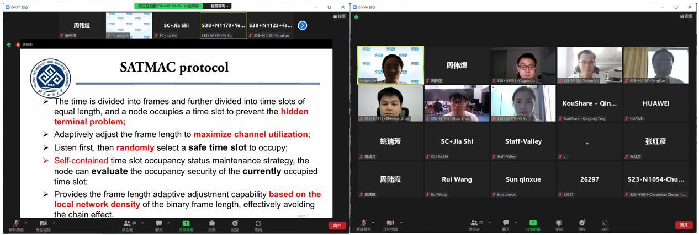This screenshot has width=699, height=235.
Task: Click the green encryption shield above the slide
Action: 9,45
